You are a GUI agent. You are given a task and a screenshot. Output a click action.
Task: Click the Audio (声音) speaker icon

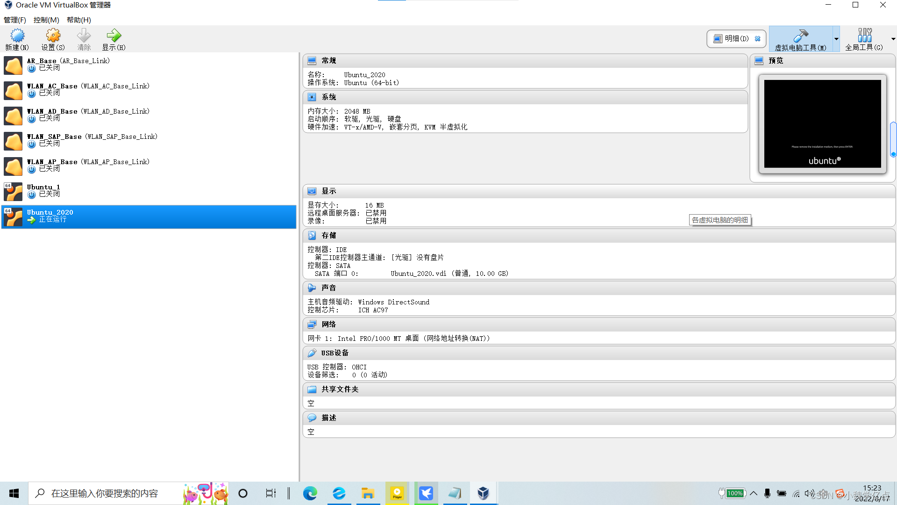pyautogui.click(x=312, y=288)
